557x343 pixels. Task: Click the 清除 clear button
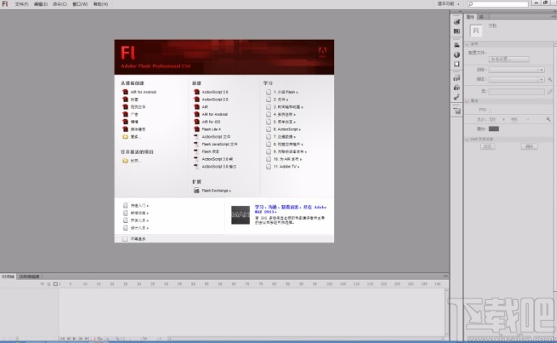[x=529, y=147]
